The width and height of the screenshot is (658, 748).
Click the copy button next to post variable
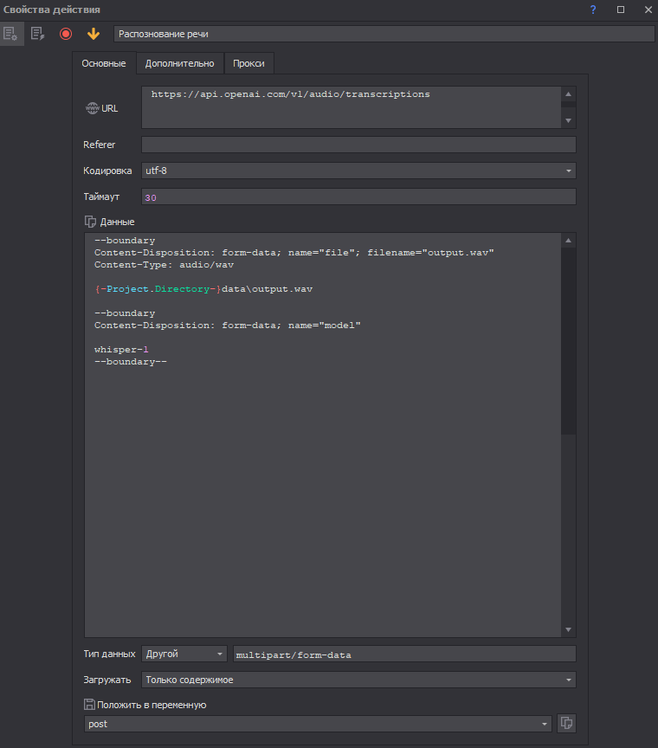[x=566, y=724]
